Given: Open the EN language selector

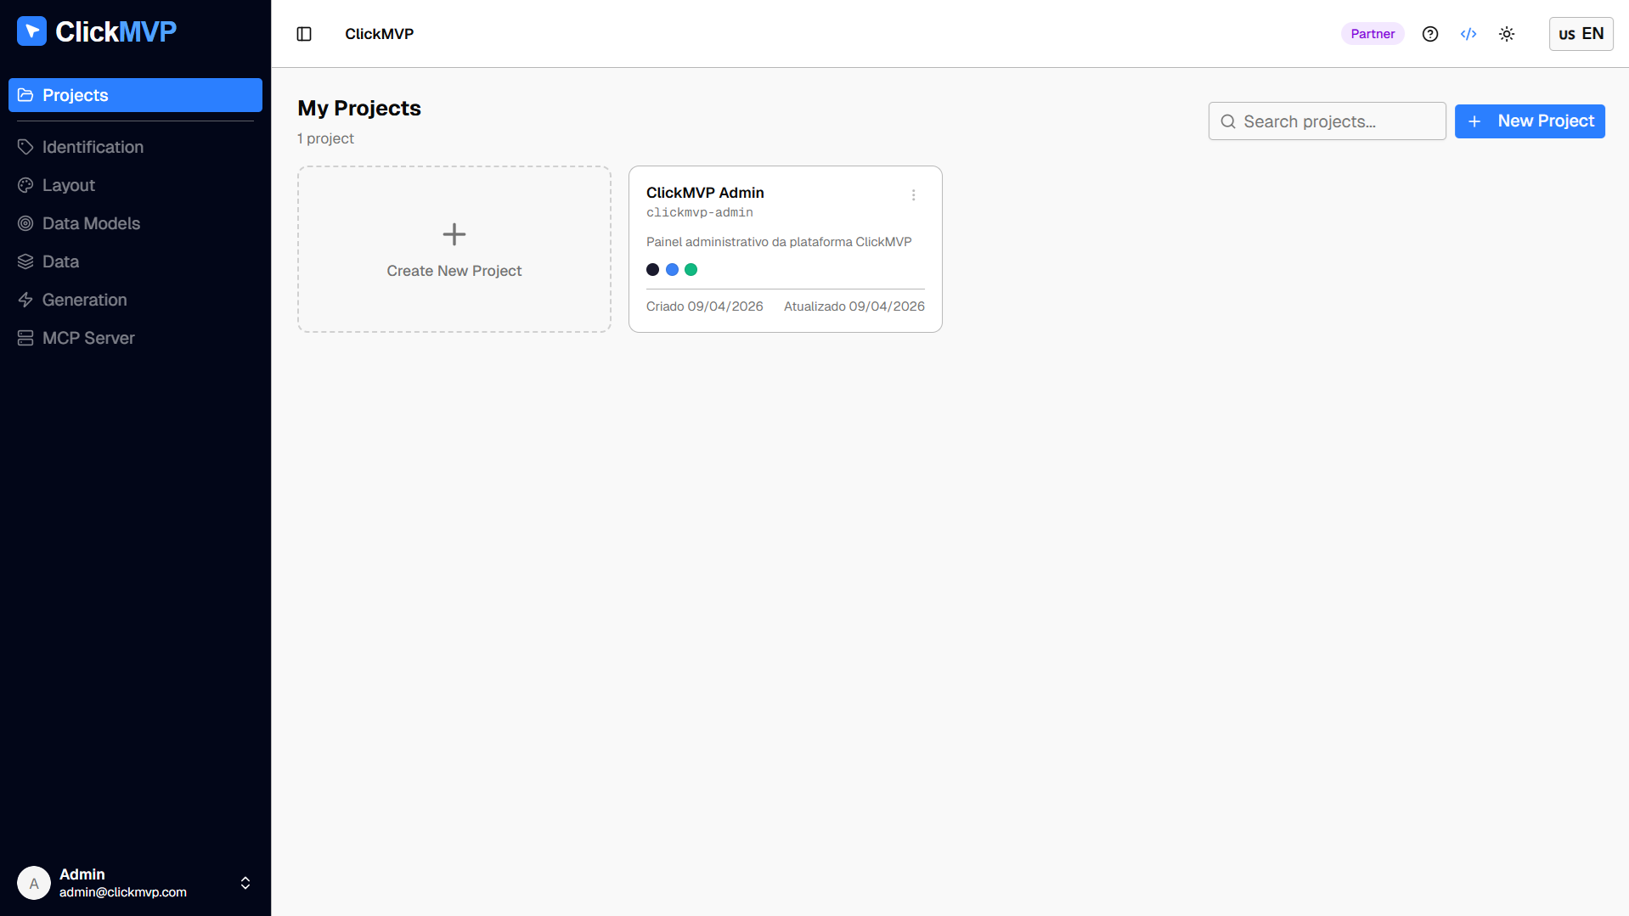Looking at the screenshot, I should point(1581,34).
